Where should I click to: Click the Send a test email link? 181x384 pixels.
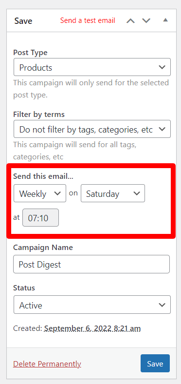point(88,20)
